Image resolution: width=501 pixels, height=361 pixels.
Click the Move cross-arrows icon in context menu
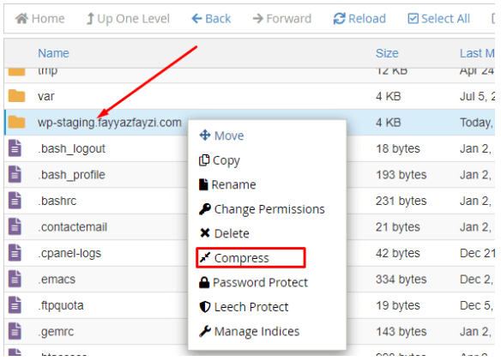(x=205, y=135)
